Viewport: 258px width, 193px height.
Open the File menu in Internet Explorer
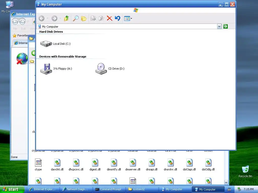coord(15,29)
